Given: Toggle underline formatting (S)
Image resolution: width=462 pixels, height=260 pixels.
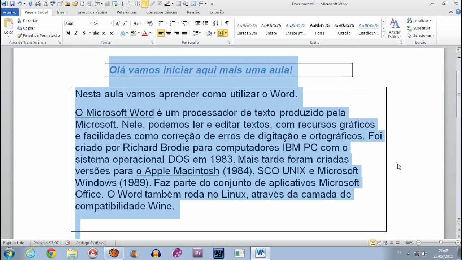Looking at the screenshot, I should 84,33.
